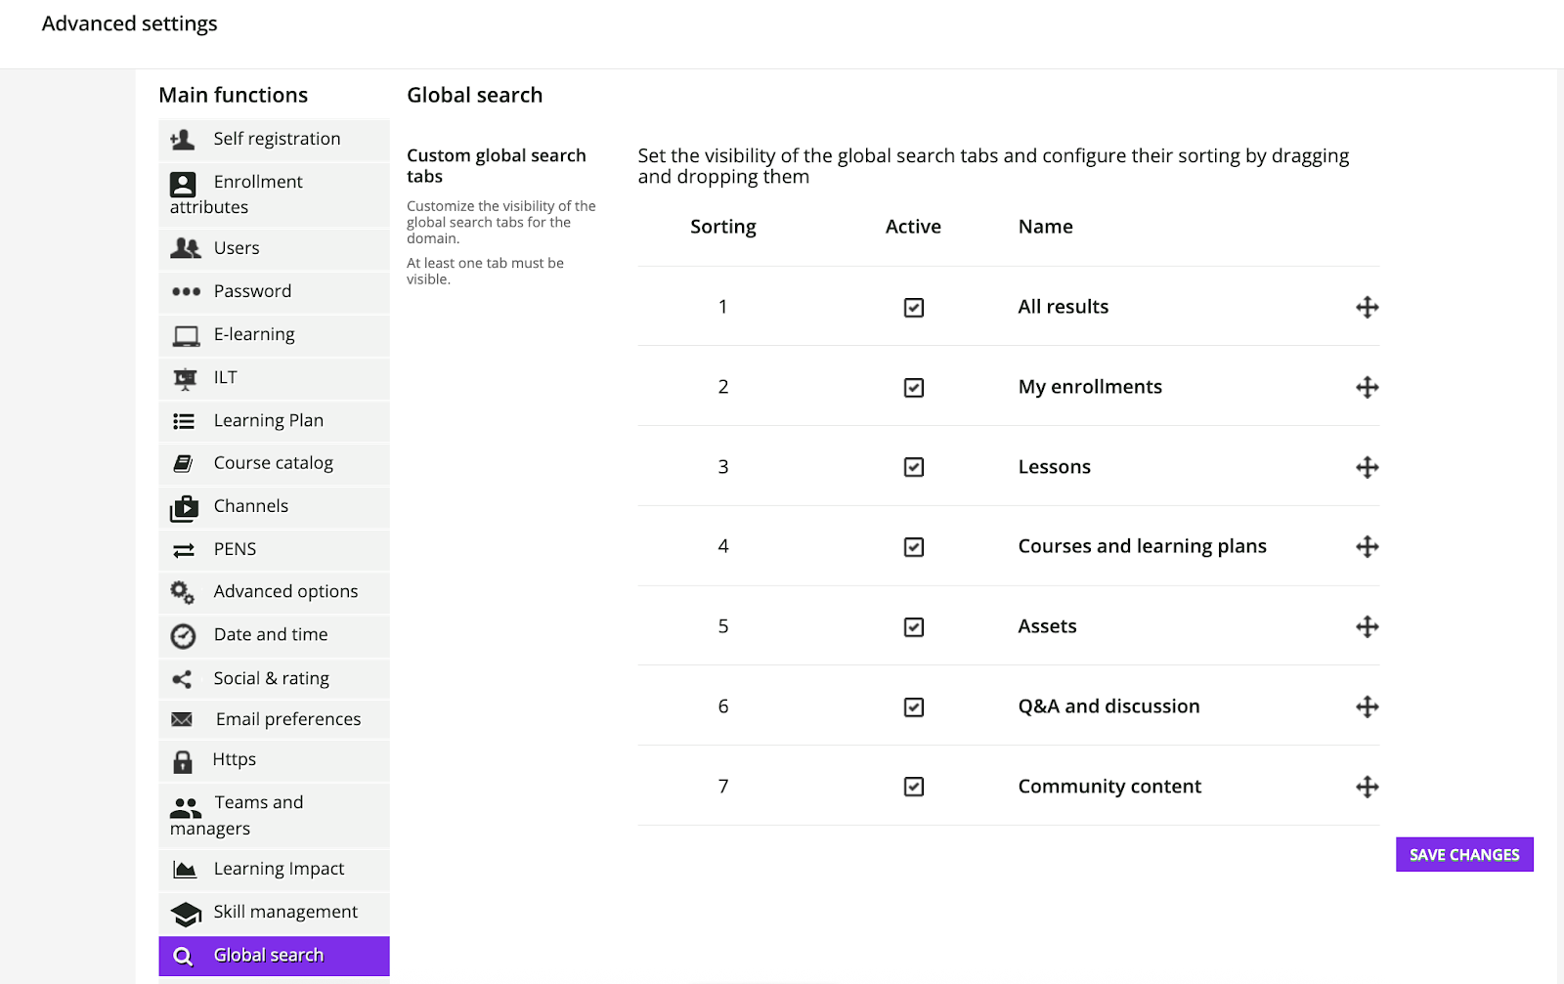Click the E-learning laptop icon
Image resolution: width=1564 pixels, height=984 pixels.
(186, 336)
